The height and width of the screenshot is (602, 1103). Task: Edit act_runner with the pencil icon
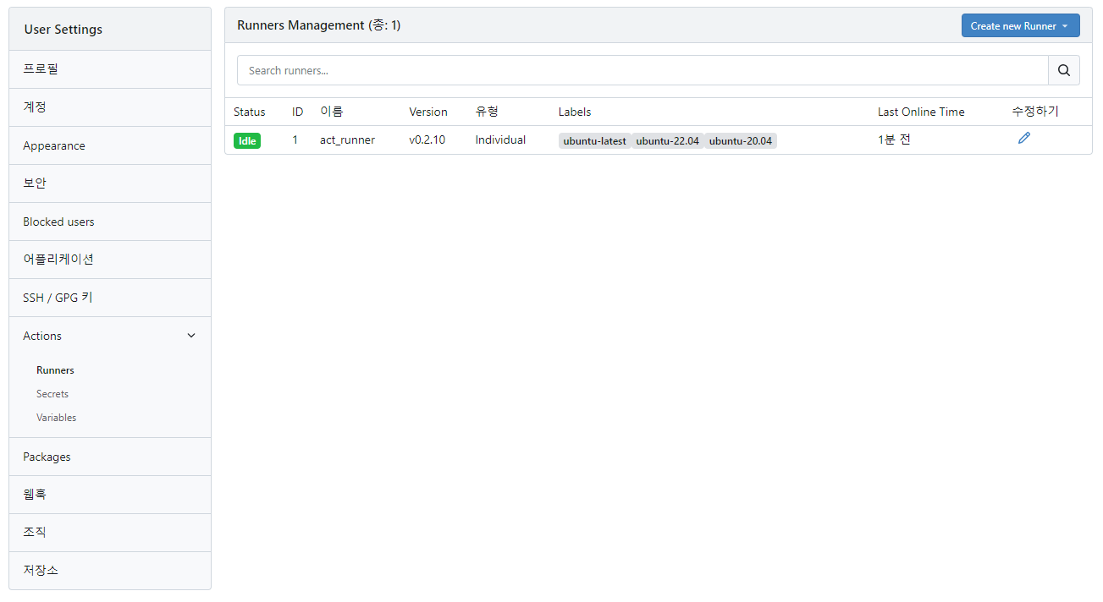pyautogui.click(x=1024, y=138)
